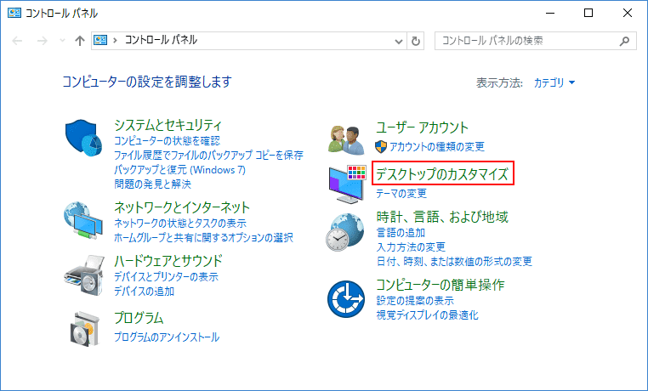The height and width of the screenshot is (391, 648).
Task: Go up one folder level
Action: coord(80,41)
